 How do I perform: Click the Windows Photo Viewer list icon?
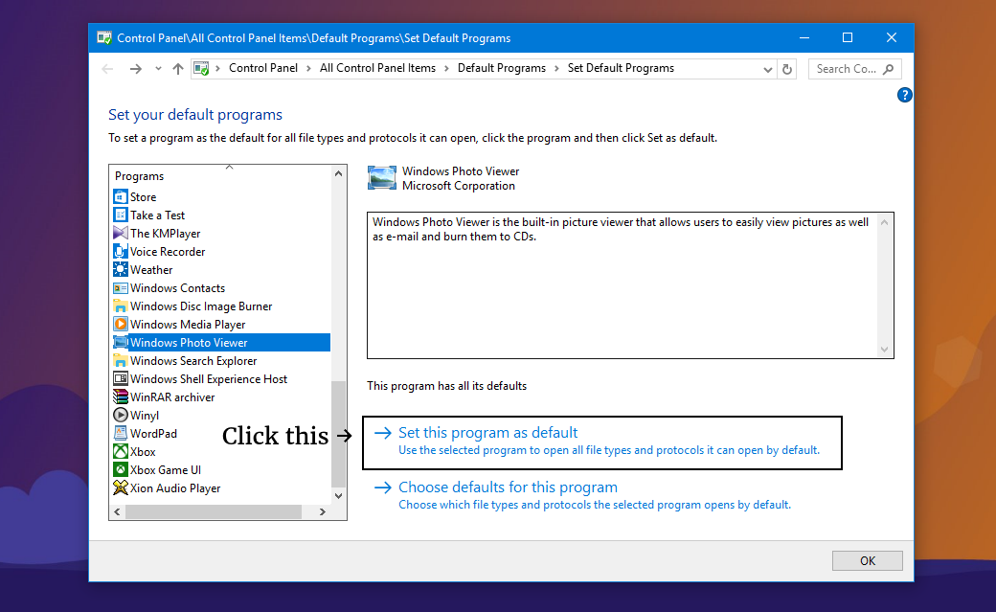(x=120, y=343)
